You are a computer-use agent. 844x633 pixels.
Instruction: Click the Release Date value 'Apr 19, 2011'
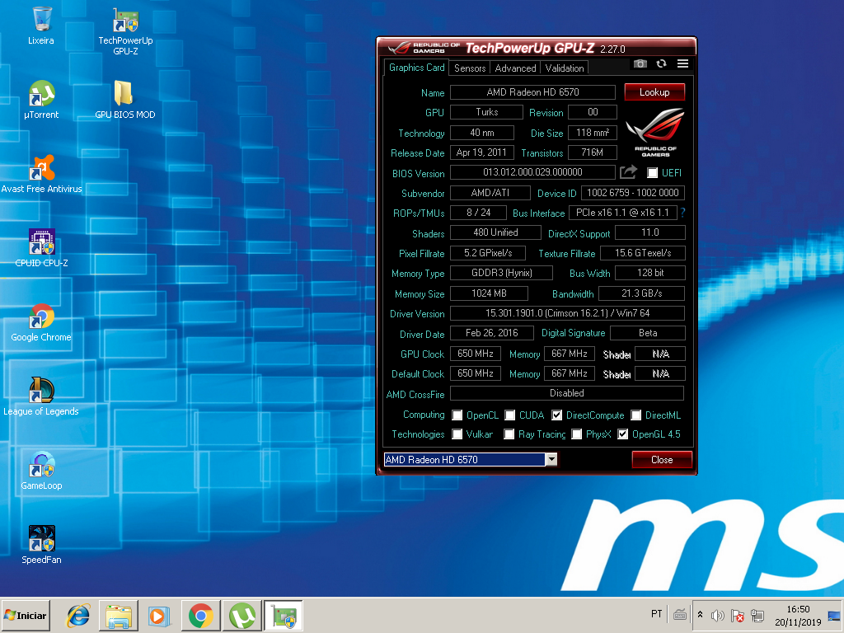(481, 152)
